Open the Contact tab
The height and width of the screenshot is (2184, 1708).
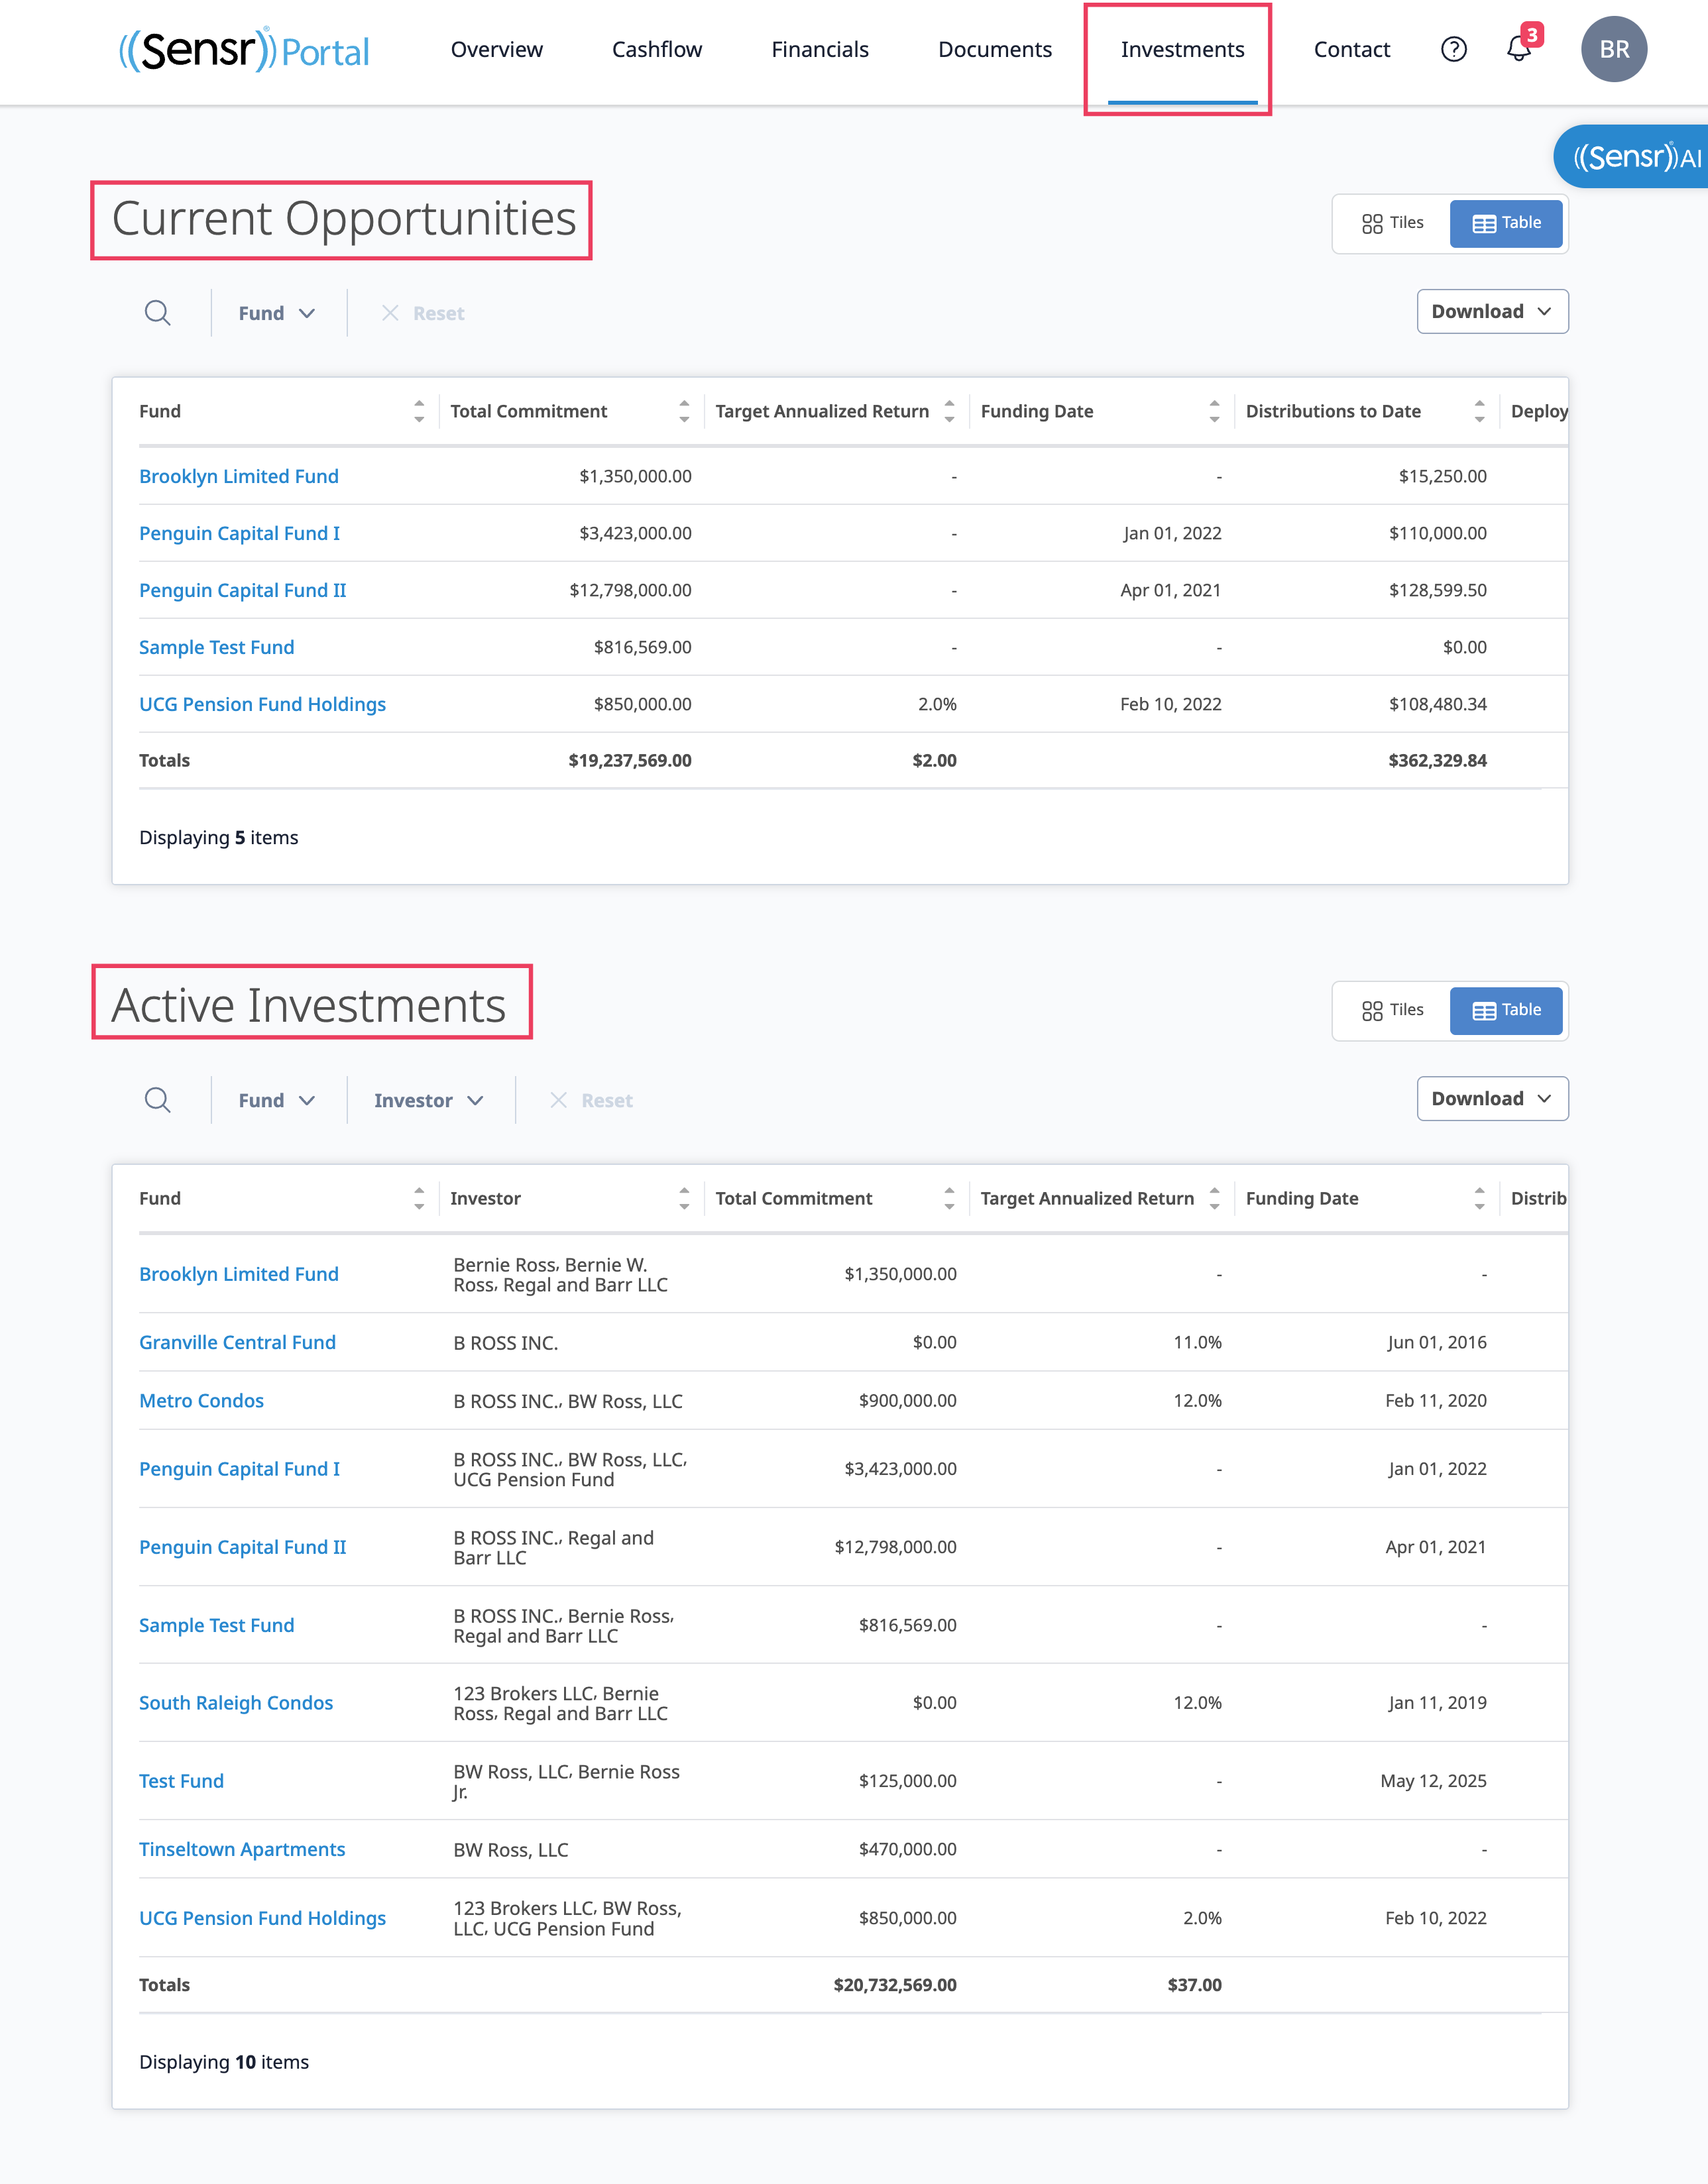(x=1351, y=49)
